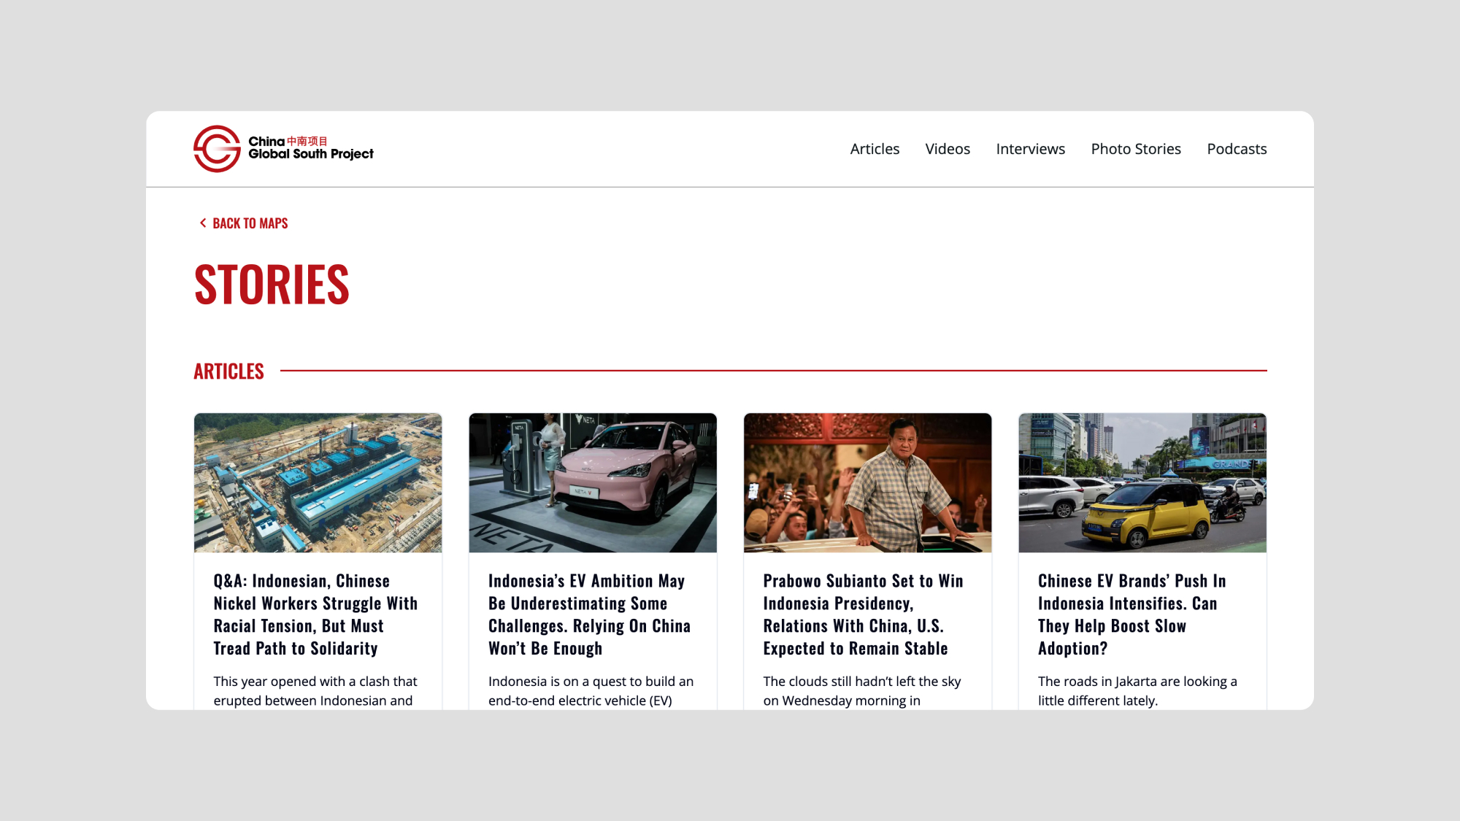
Task: Open Prabowo Subianto Set to Win headline
Action: point(863,614)
